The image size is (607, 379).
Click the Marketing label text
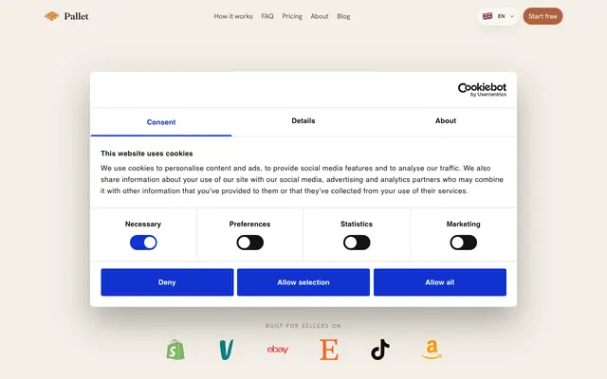point(464,224)
